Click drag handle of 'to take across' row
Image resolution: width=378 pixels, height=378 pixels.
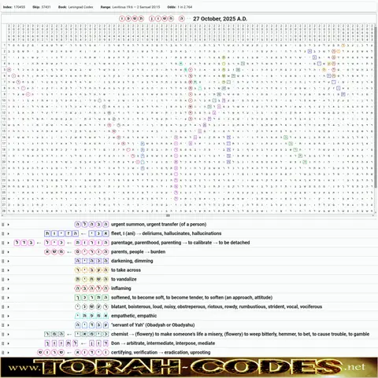(x=3, y=270)
